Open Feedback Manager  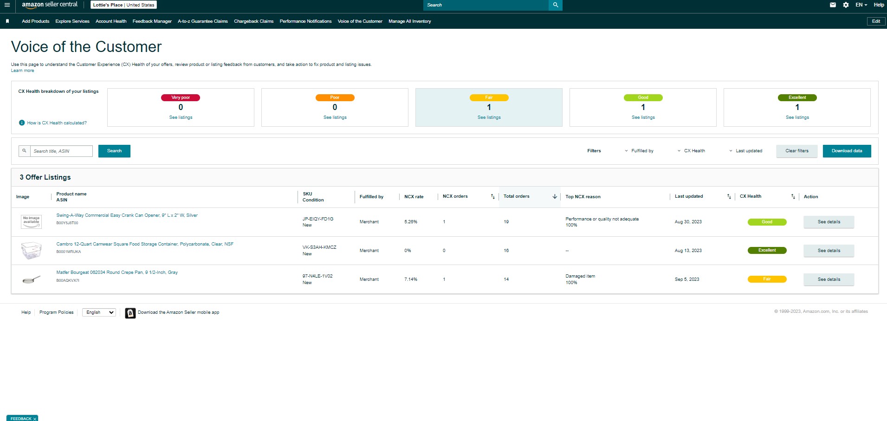point(152,21)
